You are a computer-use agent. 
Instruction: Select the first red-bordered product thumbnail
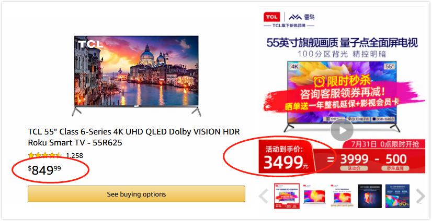click(287, 196)
